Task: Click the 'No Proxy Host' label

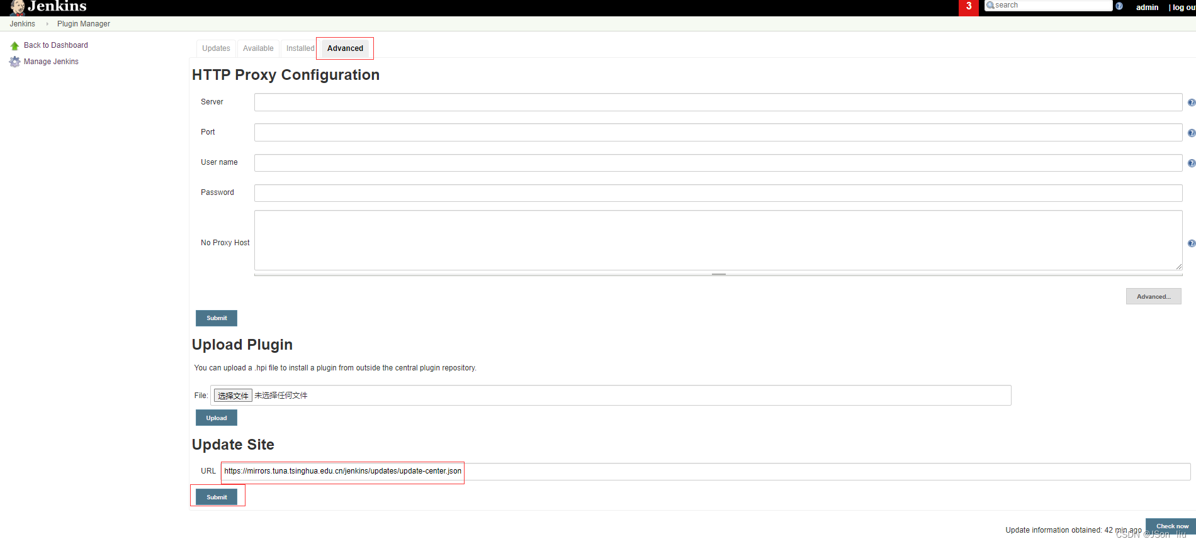Action: [225, 243]
